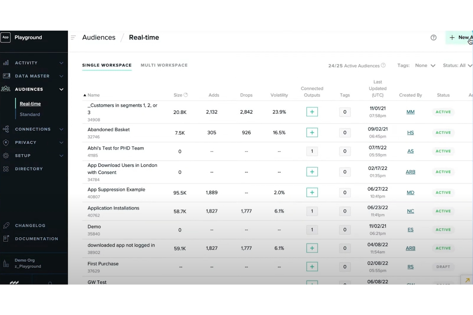The height and width of the screenshot is (315, 473).
Task: Click the Connections sidebar icon
Action: [x=6, y=129]
